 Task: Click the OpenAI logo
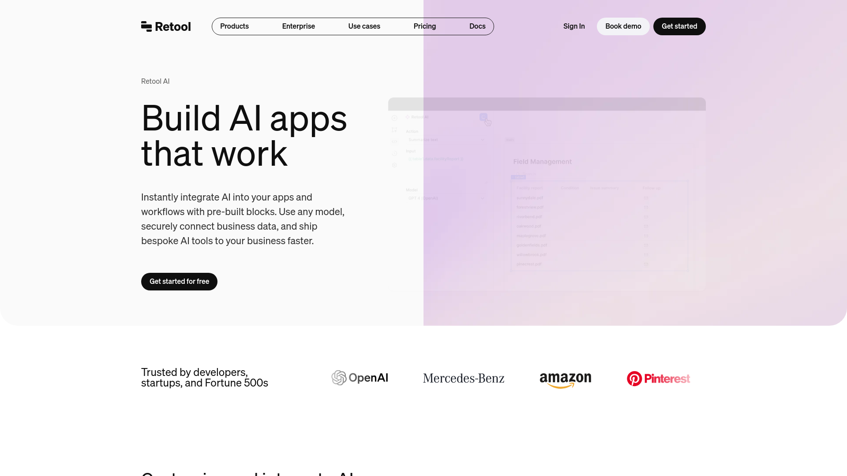[x=360, y=378]
